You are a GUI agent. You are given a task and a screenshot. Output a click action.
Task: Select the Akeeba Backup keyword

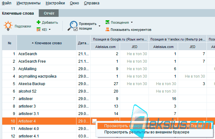coord(32,84)
